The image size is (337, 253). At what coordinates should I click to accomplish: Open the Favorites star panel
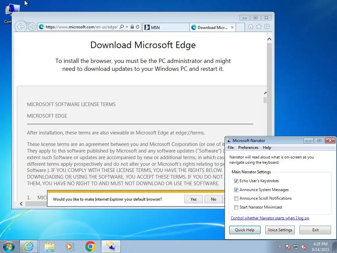click(259, 26)
